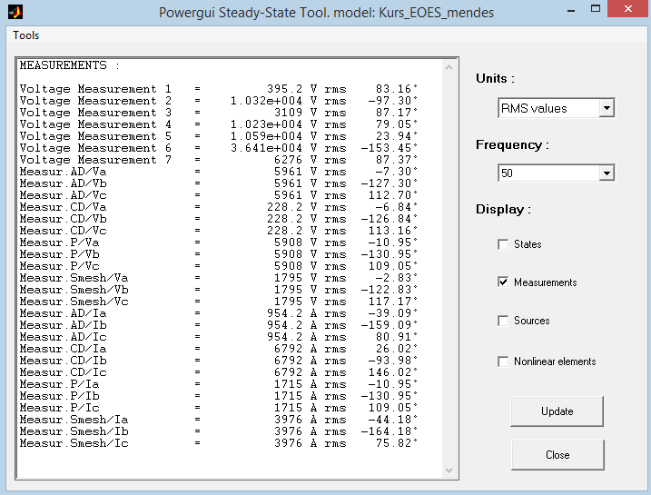Image resolution: width=651 pixels, height=495 pixels.
Task: Open the Units RMS values dropdown
Action: point(556,108)
